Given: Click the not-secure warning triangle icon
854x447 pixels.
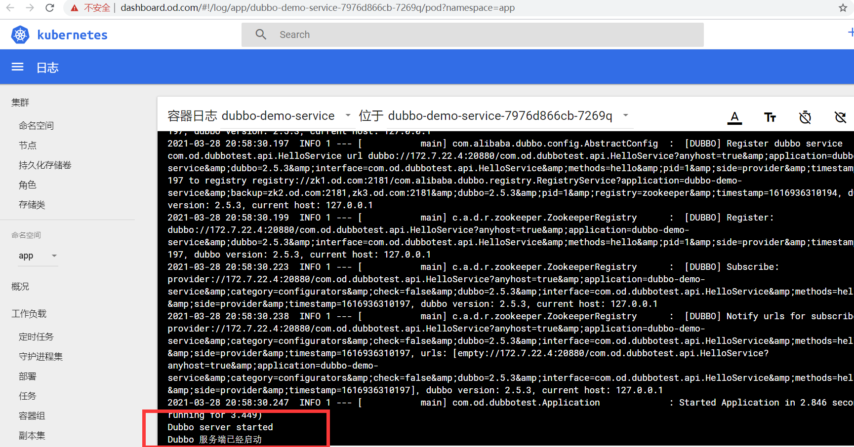Looking at the screenshot, I should 75,8.
